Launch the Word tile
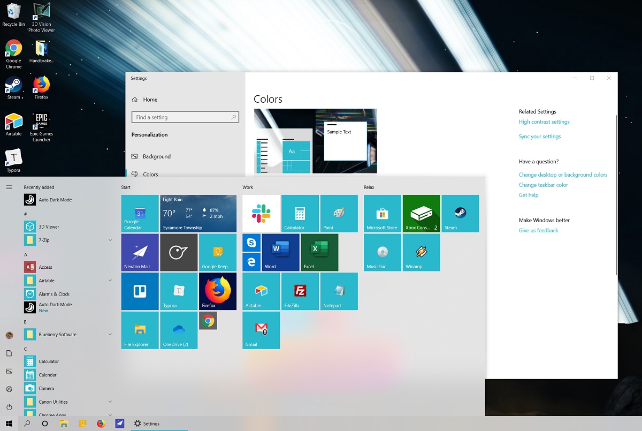Image resolution: width=642 pixels, height=431 pixels. pos(281,252)
